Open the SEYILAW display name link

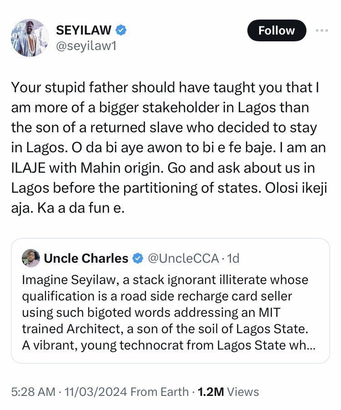(x=83, y=30)
